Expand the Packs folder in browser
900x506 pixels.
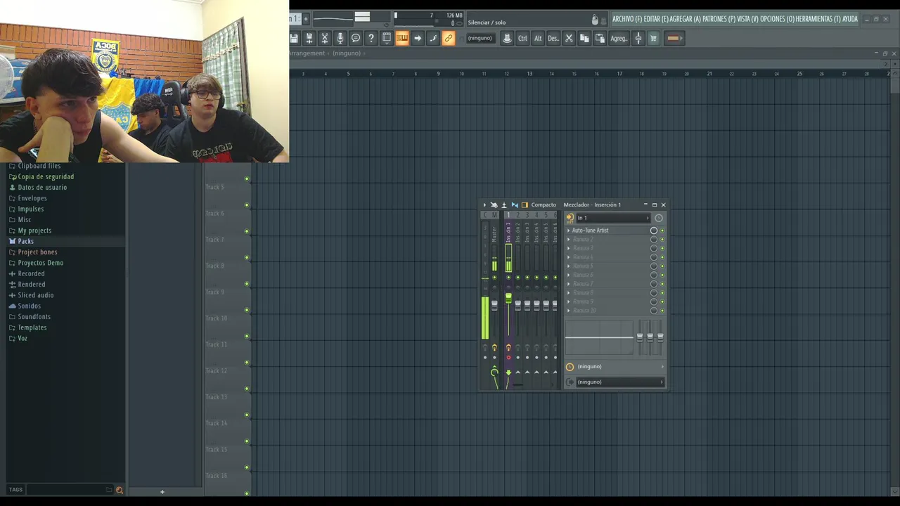[x=25, y=241]
